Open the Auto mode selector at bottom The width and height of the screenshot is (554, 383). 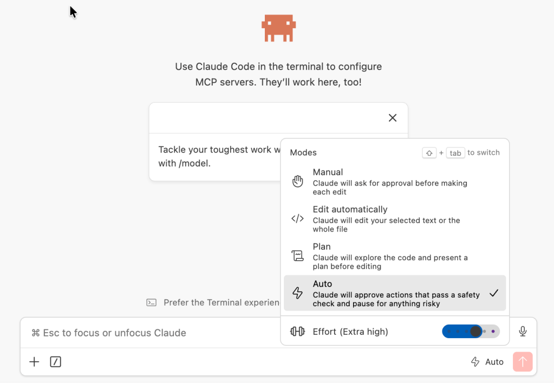(487, 362)
